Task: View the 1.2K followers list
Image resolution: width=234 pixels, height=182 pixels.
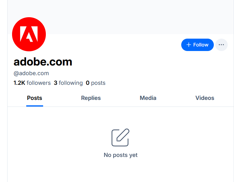Action: click(x=32, y=83)
